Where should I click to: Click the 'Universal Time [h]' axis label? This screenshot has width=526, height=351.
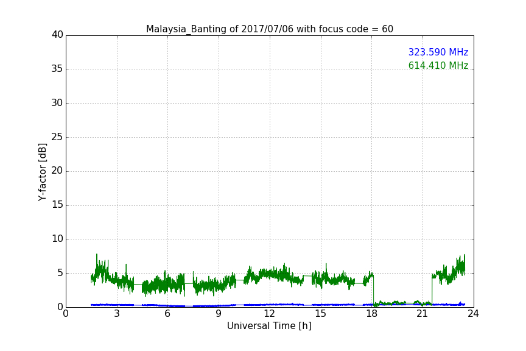click(269, 326)
